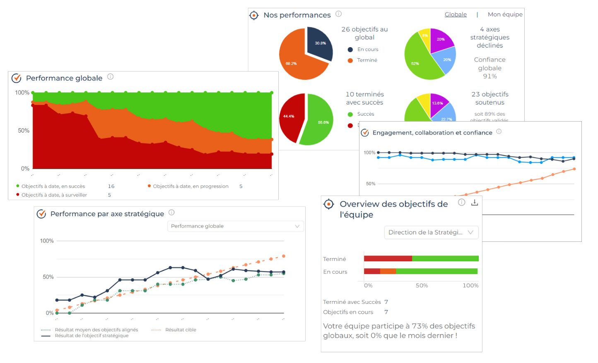Expand the Direction de la Stratégi... dropdown
Viewport: 598px width, 363px height.
coord(431,232)
